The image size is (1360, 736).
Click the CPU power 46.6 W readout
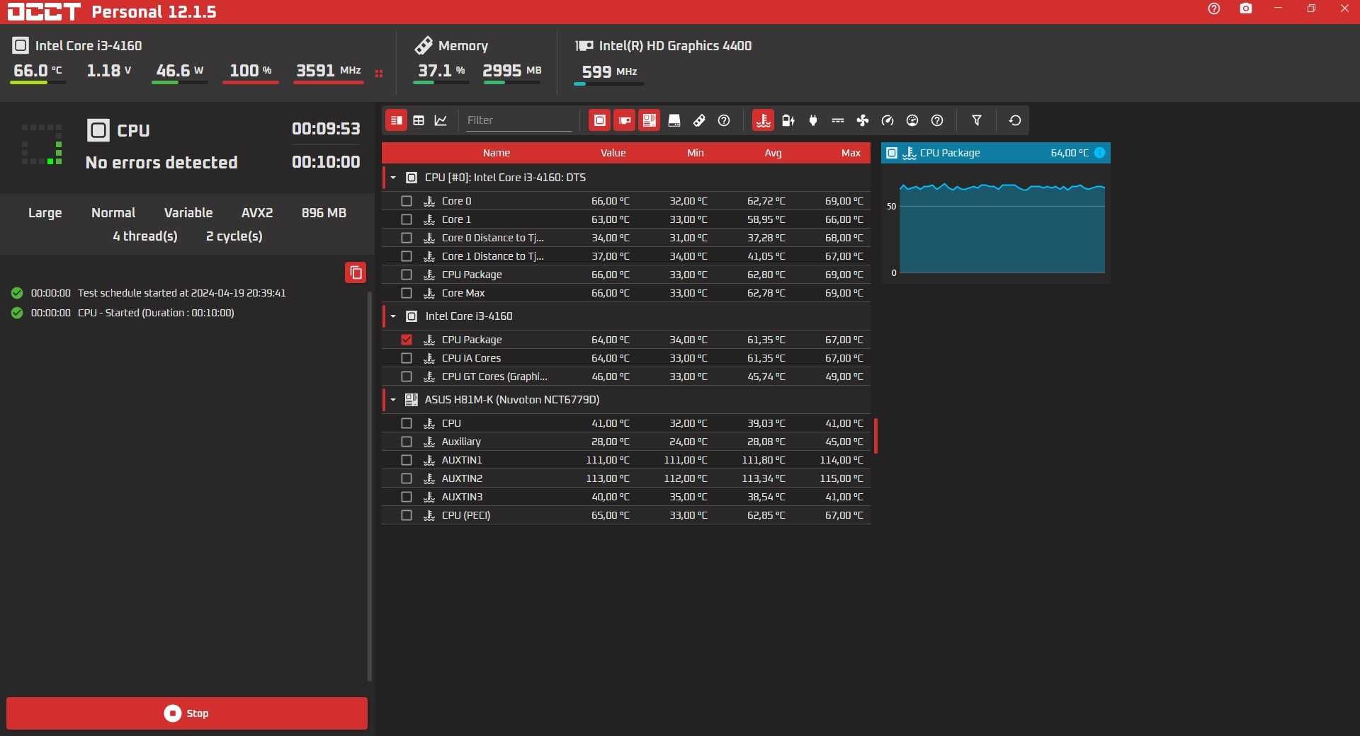180,71
